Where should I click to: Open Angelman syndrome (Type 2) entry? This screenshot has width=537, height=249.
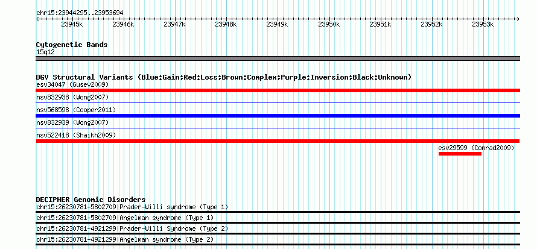(x=125, y=239)
